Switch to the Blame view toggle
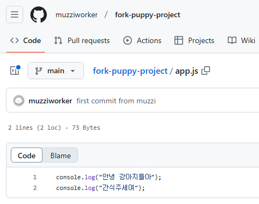 60,156
